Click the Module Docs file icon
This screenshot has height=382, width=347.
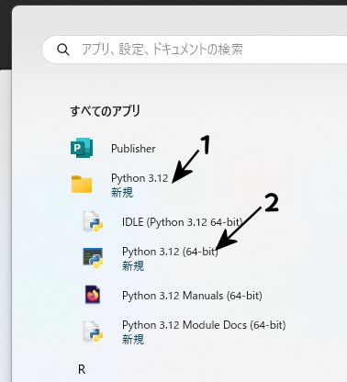click(x=93, y=331)
